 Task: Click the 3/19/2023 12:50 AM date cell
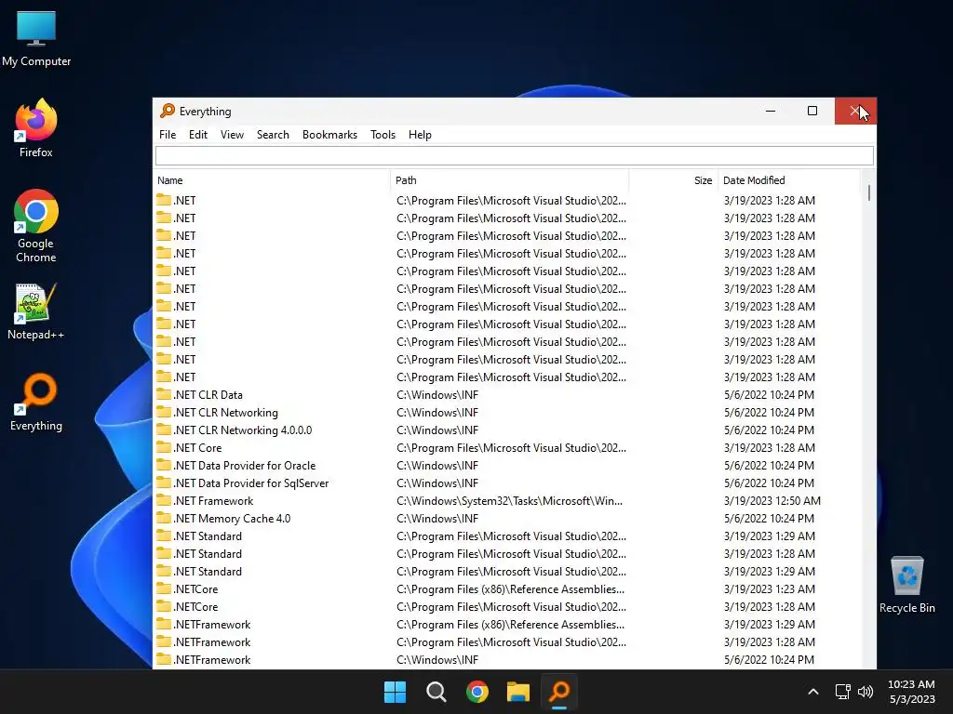point(772,501)
